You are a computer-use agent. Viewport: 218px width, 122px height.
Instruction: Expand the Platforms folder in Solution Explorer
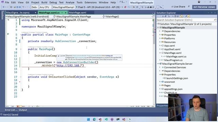pos(160,38)
